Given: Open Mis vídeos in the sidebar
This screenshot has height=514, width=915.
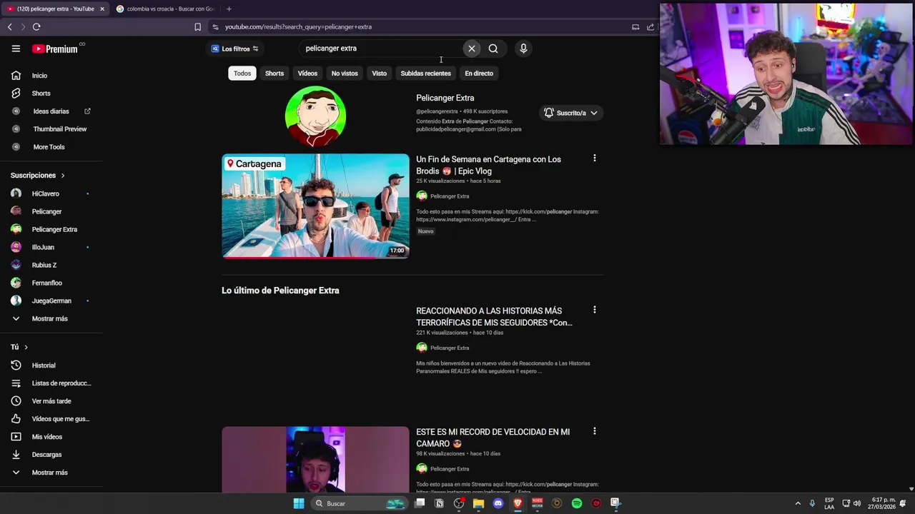Looking at the screenshot, I should [47, 437].
